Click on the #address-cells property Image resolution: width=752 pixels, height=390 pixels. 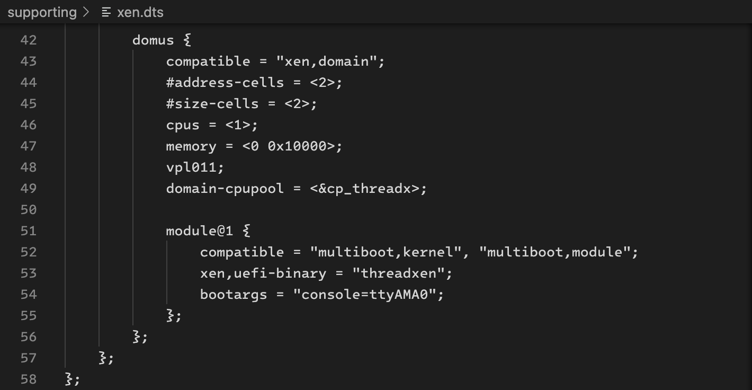(225, 83)
